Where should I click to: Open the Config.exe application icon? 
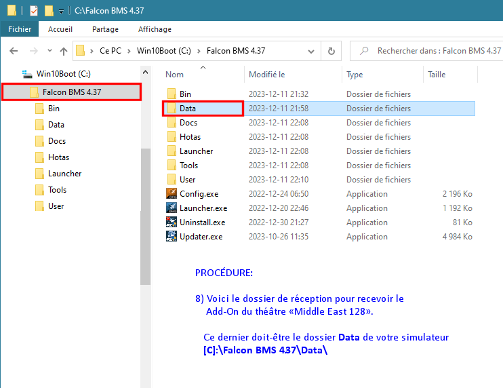[172, 194]
